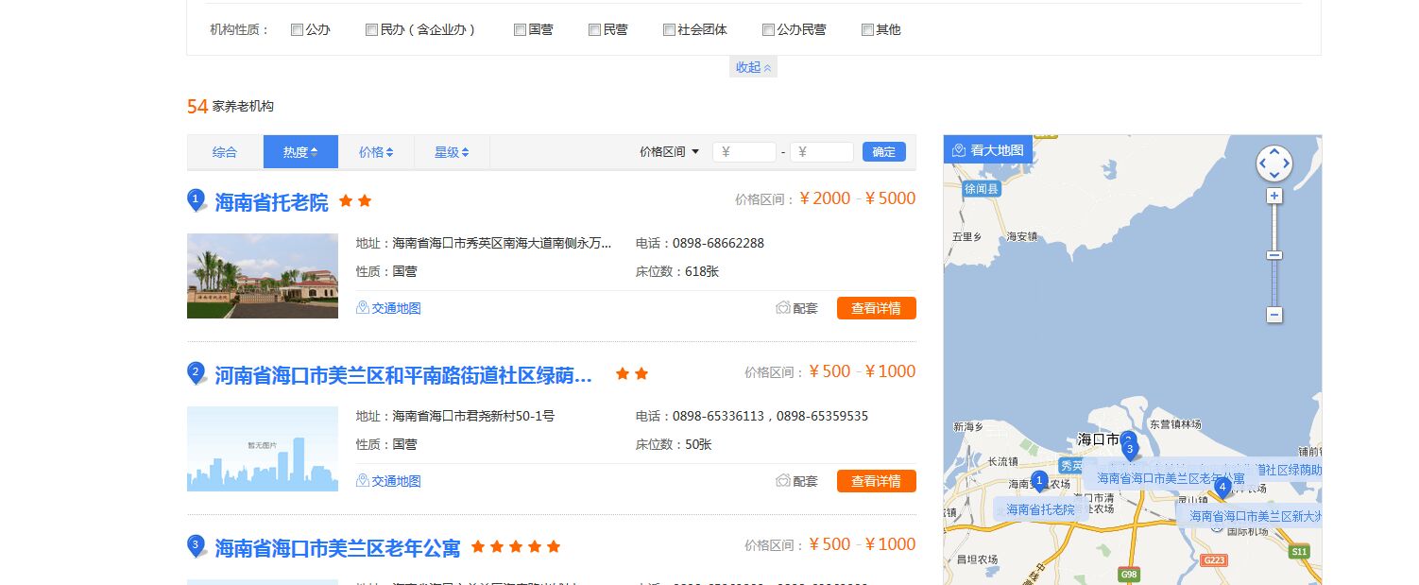Screen dimensions: 1419x585
Task: Open 交通地图 for 海南省托老院
Action: coord(388,308)
